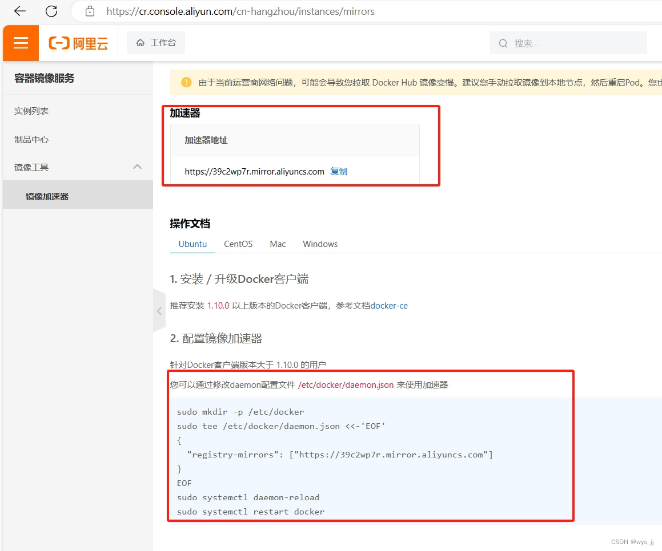Click the '2. 配置镜像加速器' heading

tap(216, 338)
